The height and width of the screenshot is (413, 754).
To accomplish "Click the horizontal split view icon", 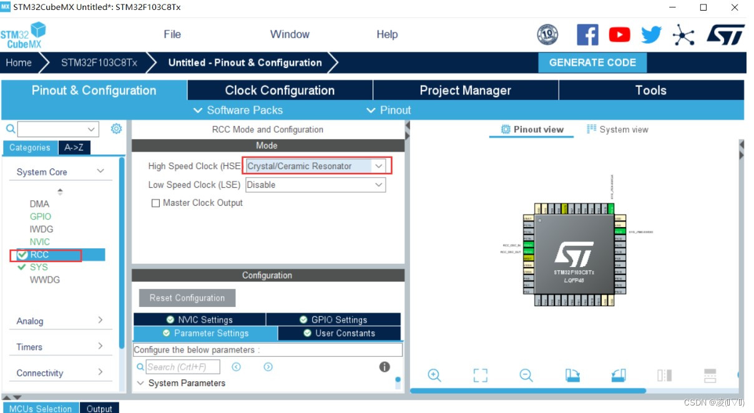I will tap(710, 375).
